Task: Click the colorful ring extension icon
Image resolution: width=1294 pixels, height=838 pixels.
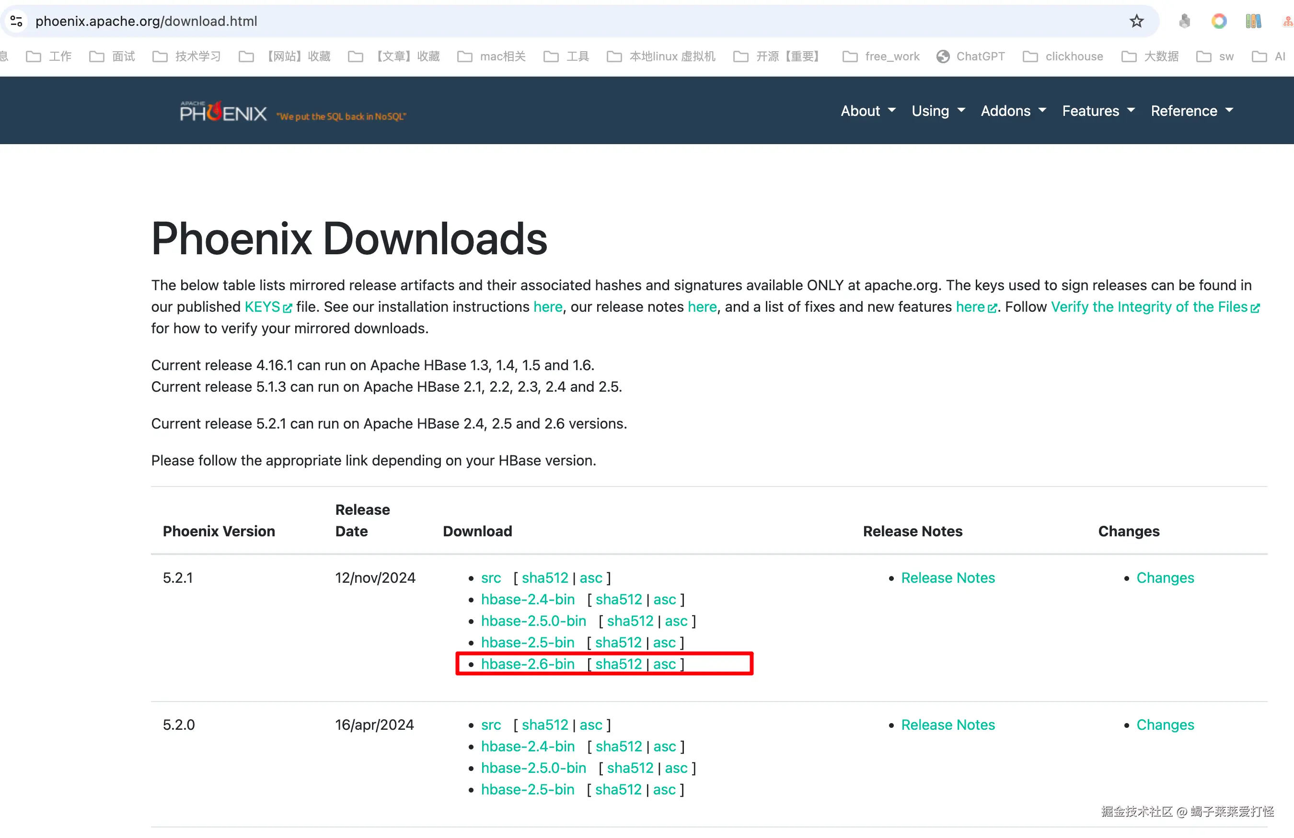Action: coord(1218,21)
